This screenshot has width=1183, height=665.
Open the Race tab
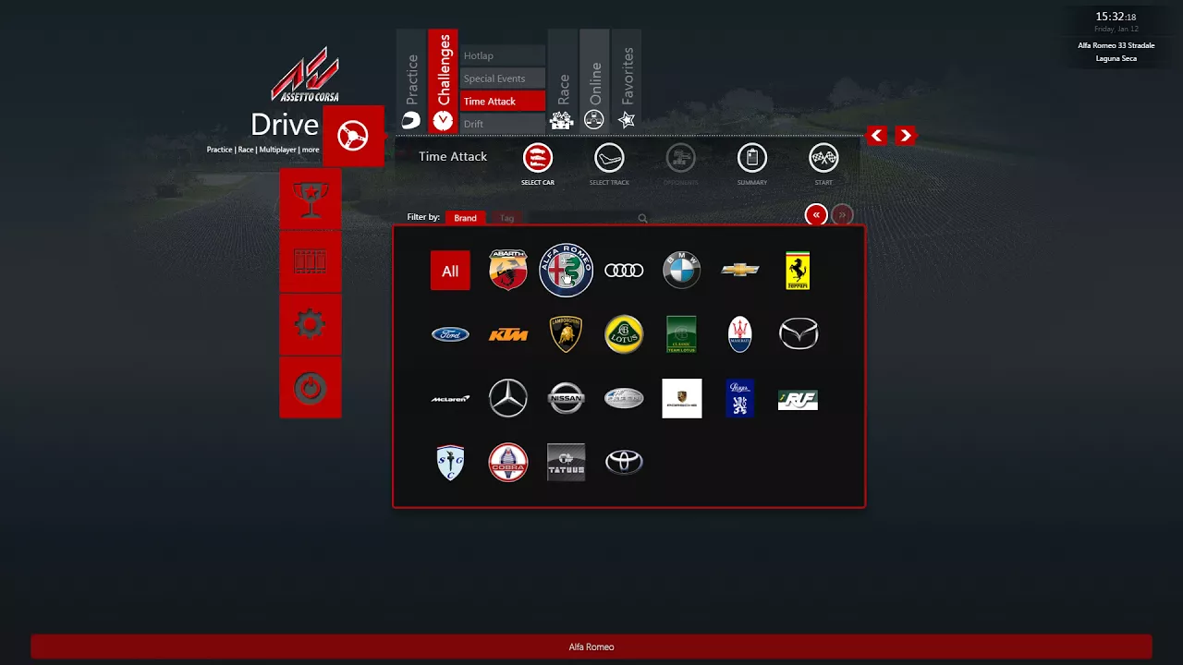pos(563,81)
